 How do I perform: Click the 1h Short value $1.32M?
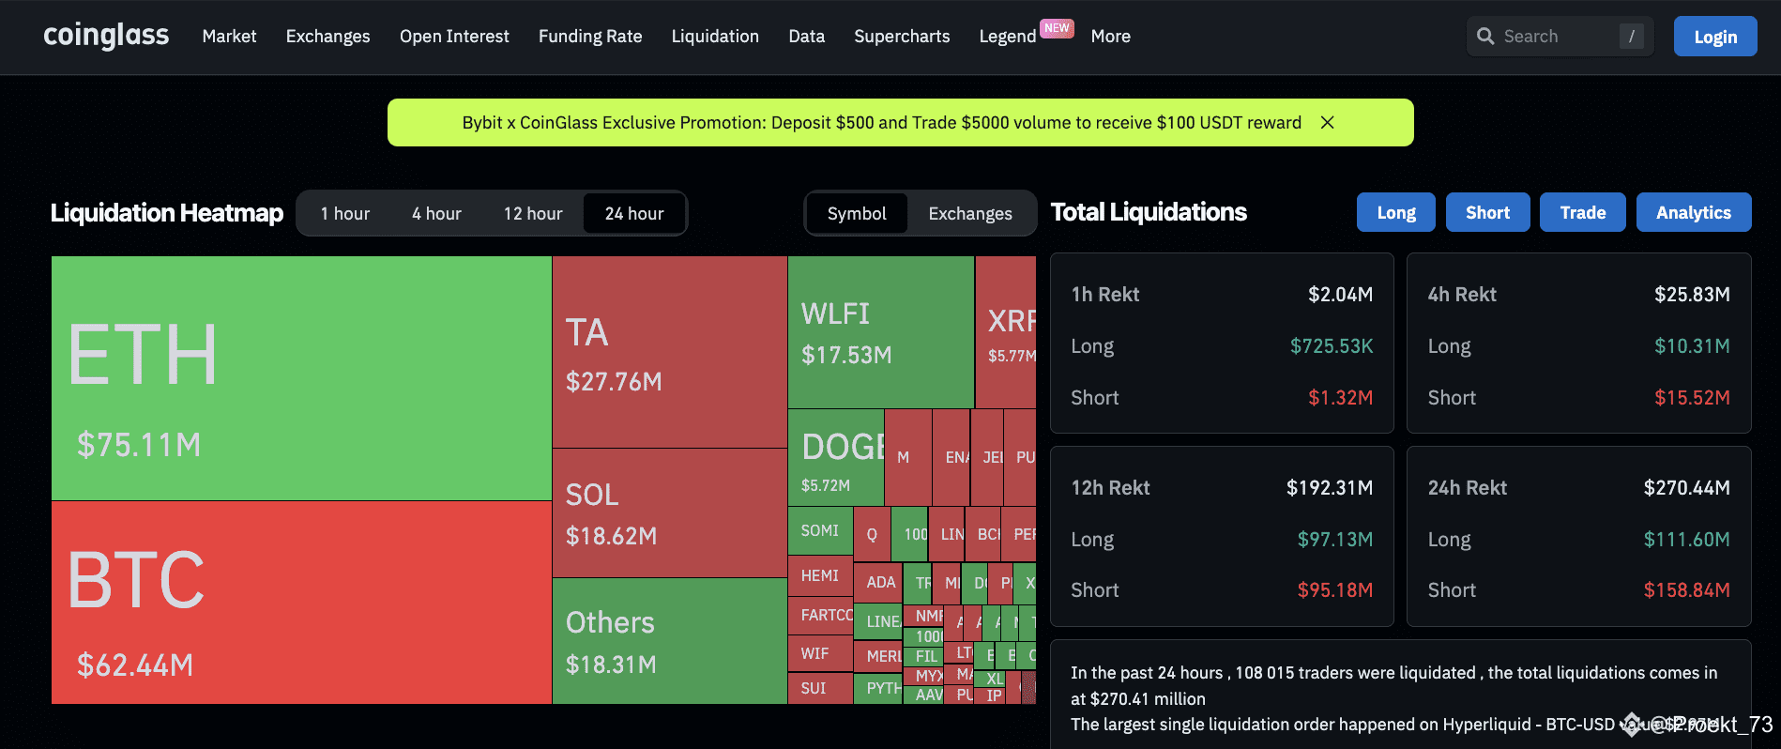coord(1341,398)
